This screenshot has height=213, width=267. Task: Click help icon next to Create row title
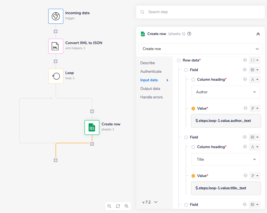[189, 34]
